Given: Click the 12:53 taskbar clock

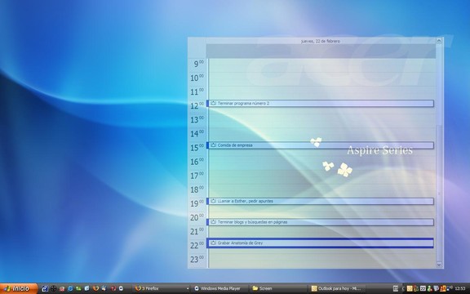Looking at the screenshot, I should [460, 288].
